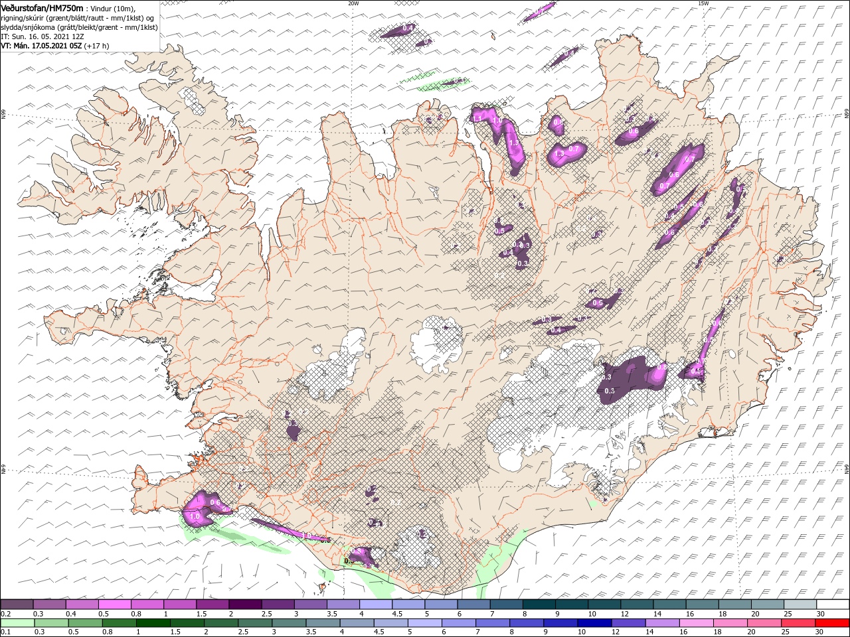Pick the bright red rain swatch after 30
This screenshot has height=637, width=850.
833,623
